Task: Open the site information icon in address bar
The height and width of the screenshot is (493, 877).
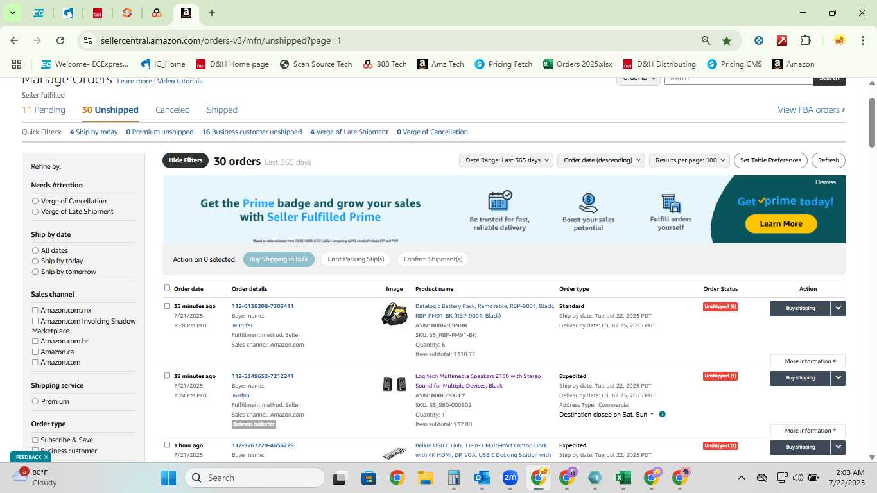Action: pos(88,40)
